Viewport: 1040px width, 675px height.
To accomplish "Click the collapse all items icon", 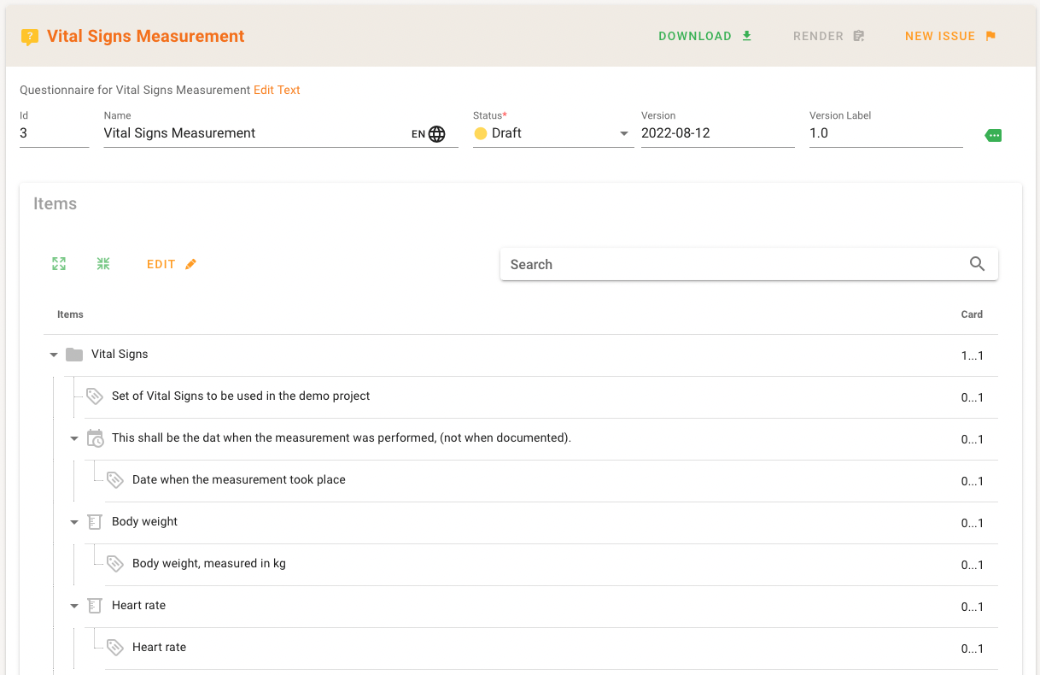I will point(103,264).
